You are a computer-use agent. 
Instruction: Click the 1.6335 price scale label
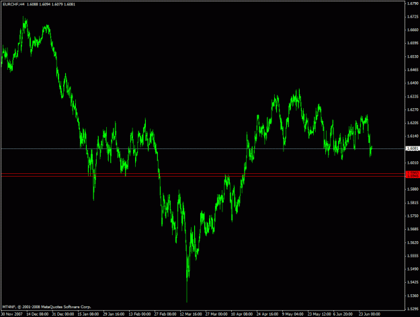[x=413, y=97]
